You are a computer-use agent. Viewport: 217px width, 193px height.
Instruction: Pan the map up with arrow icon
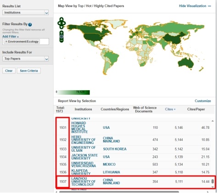pyautogui.click(x=61, y=19)
